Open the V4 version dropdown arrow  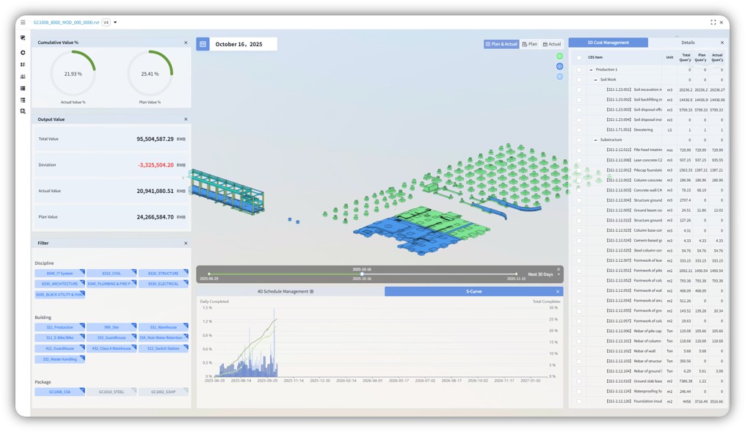[115, 23]
